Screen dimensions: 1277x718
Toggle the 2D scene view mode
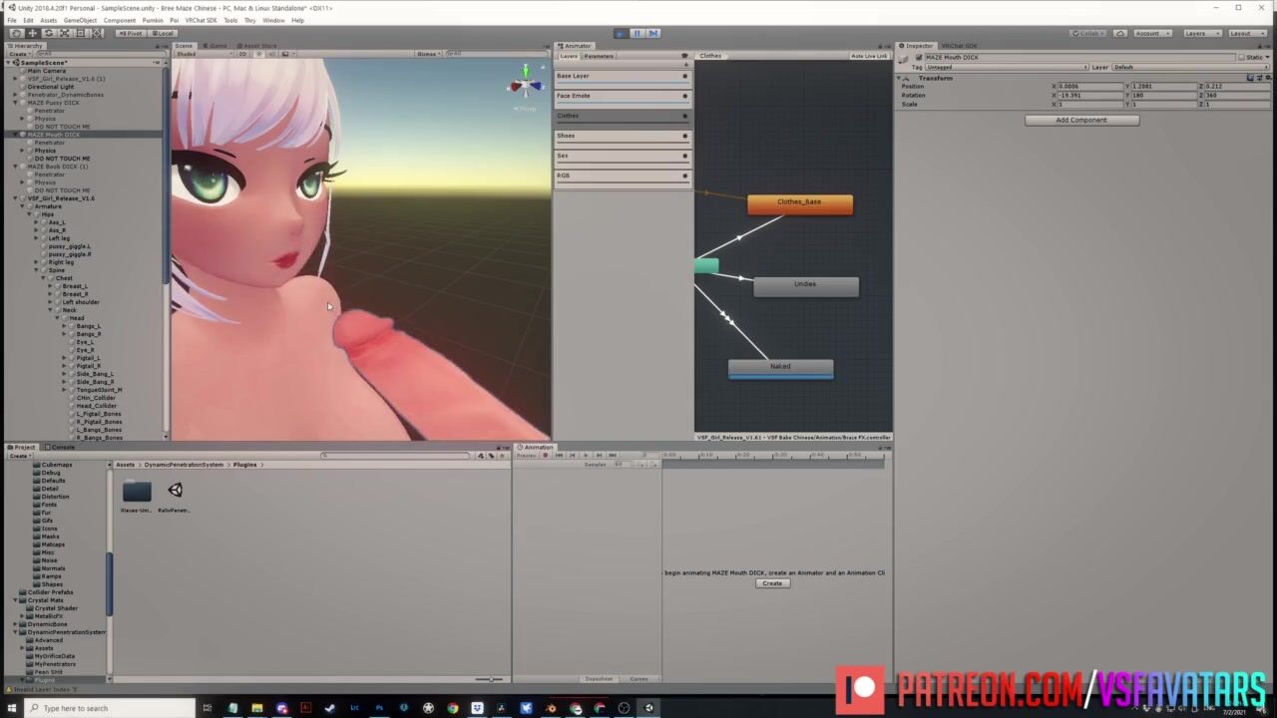pyautogui.click(x=241, y=54)
